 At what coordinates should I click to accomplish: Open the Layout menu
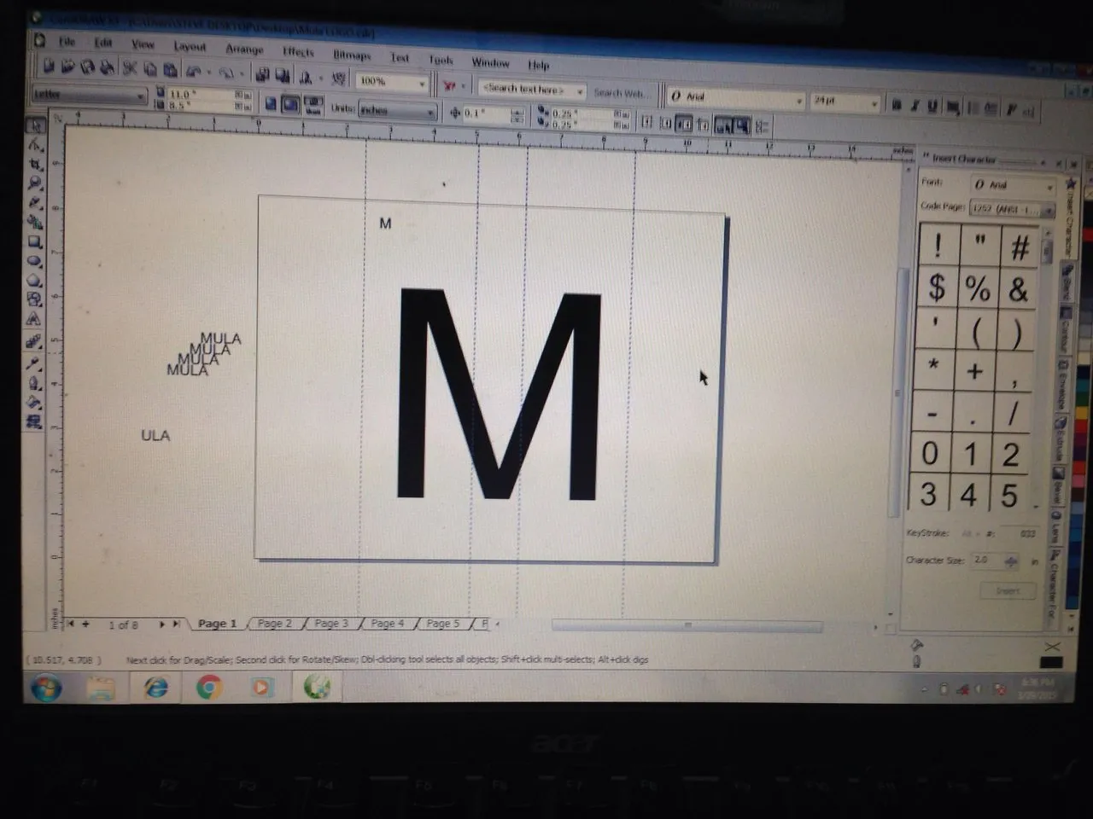[190, 46]
